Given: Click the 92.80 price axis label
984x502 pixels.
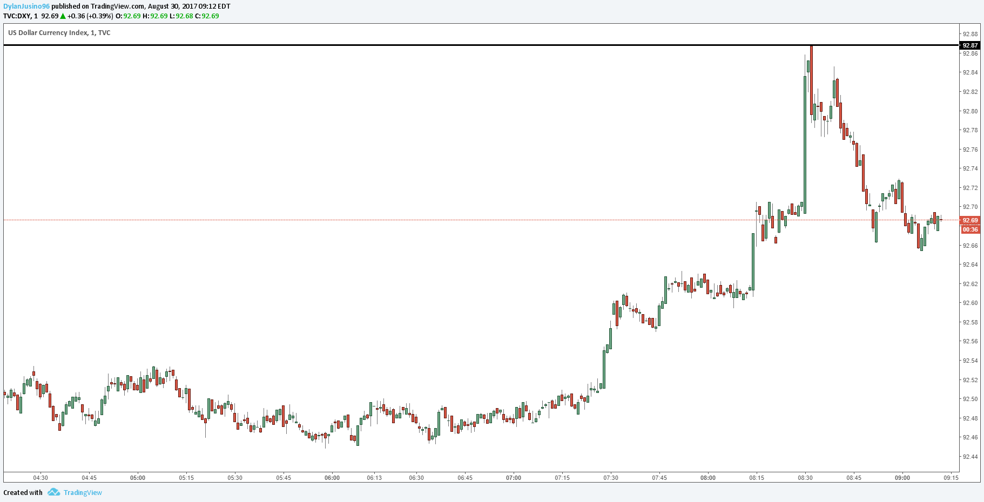Looking at the screenshot, I should tap(970, 111).
